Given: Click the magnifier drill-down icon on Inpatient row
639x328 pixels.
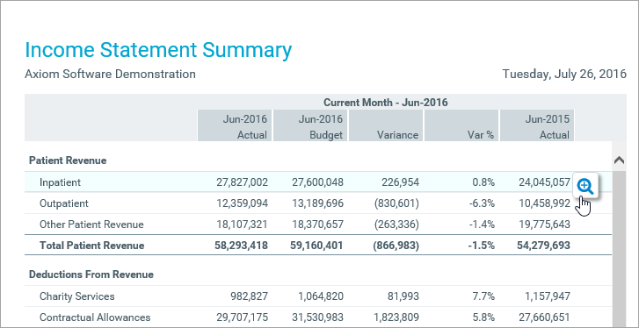Looking at the screenshot, I should point(585,186).
